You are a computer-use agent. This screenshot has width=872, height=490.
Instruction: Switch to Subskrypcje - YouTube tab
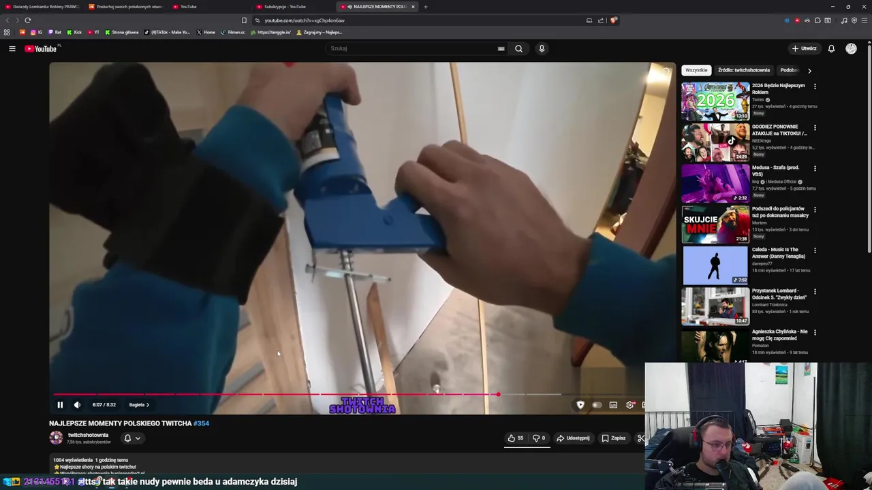coord(294,7)
